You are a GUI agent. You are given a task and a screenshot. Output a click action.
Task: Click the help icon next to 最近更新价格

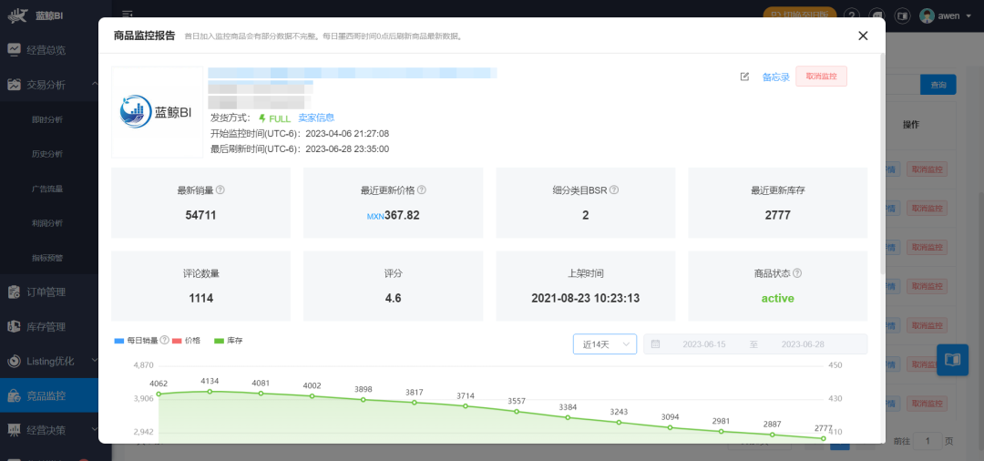coord(422,190)
